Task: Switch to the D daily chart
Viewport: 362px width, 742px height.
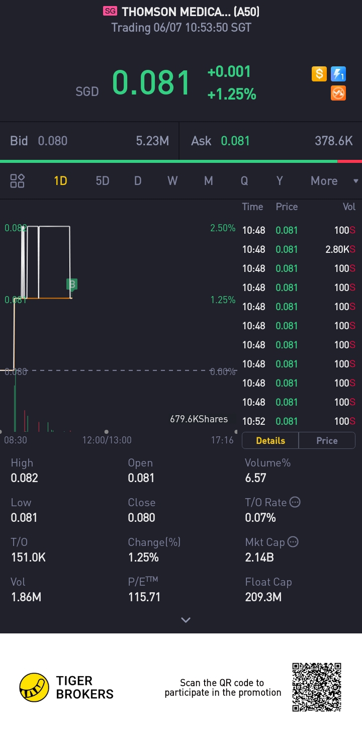Action: 138,181
